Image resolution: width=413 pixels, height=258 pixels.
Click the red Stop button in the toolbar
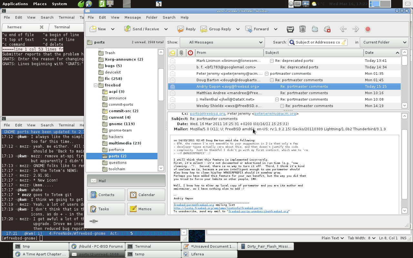[368, 29]
